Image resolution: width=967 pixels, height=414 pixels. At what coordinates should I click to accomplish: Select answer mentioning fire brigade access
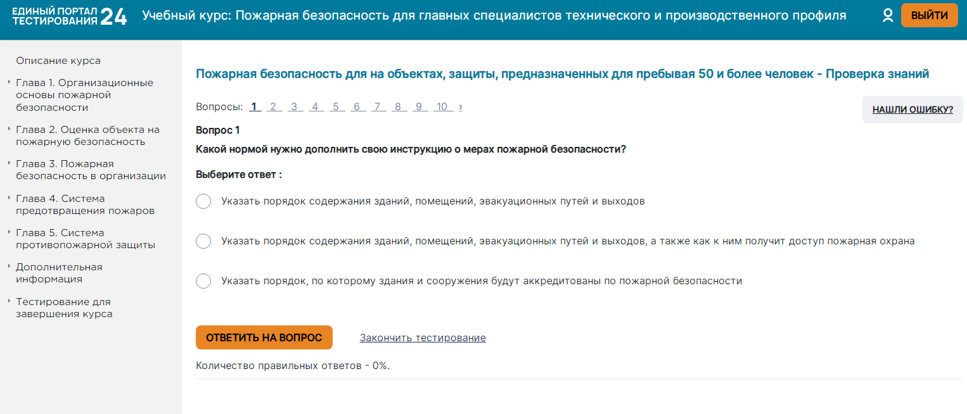(203, 241)
